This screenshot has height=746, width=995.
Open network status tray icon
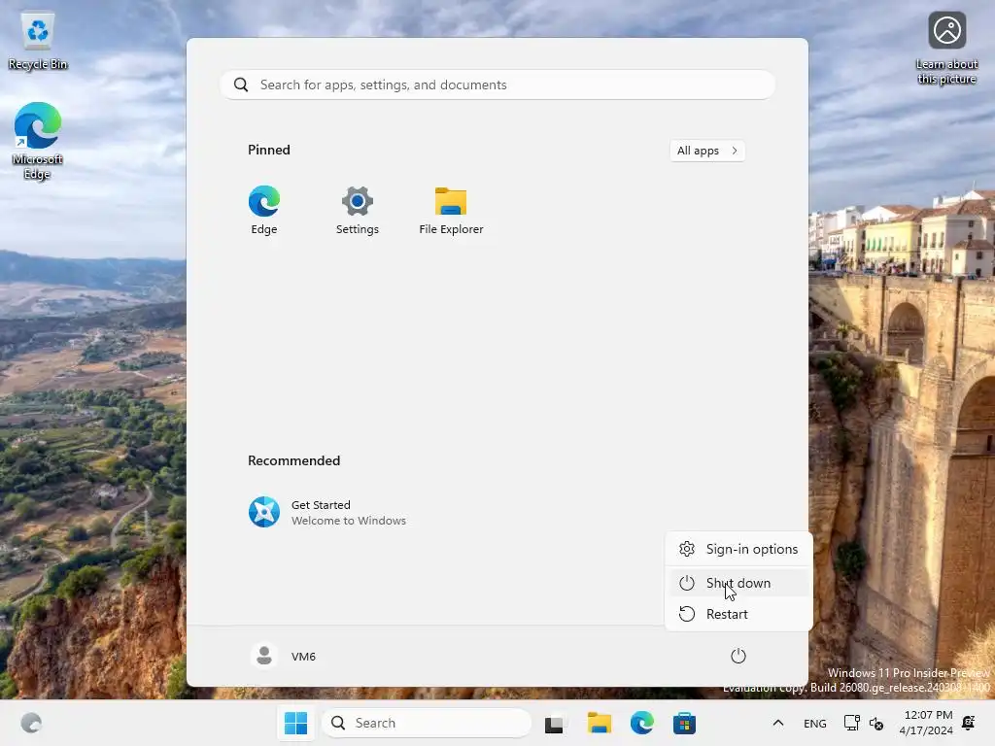pyautogui.click(x=851, y=723)
